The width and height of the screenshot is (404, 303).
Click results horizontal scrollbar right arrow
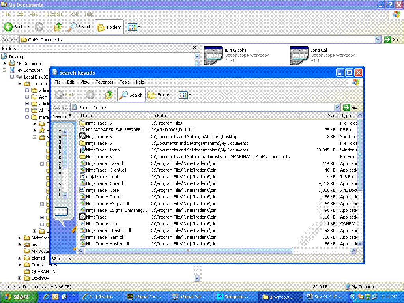353,250
